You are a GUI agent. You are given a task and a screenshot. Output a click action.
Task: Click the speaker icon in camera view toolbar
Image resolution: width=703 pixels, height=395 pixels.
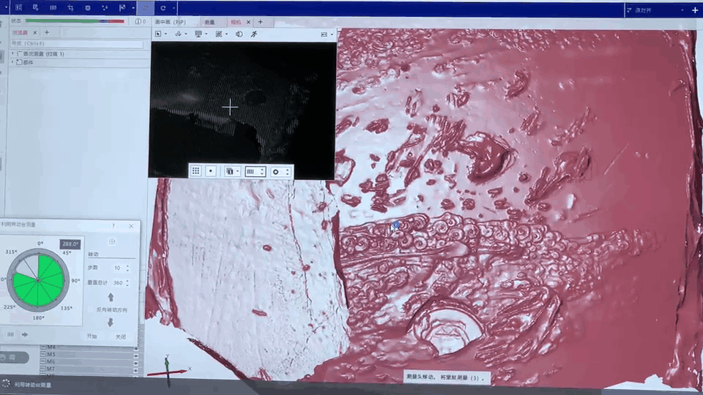(x=239, y=34)
